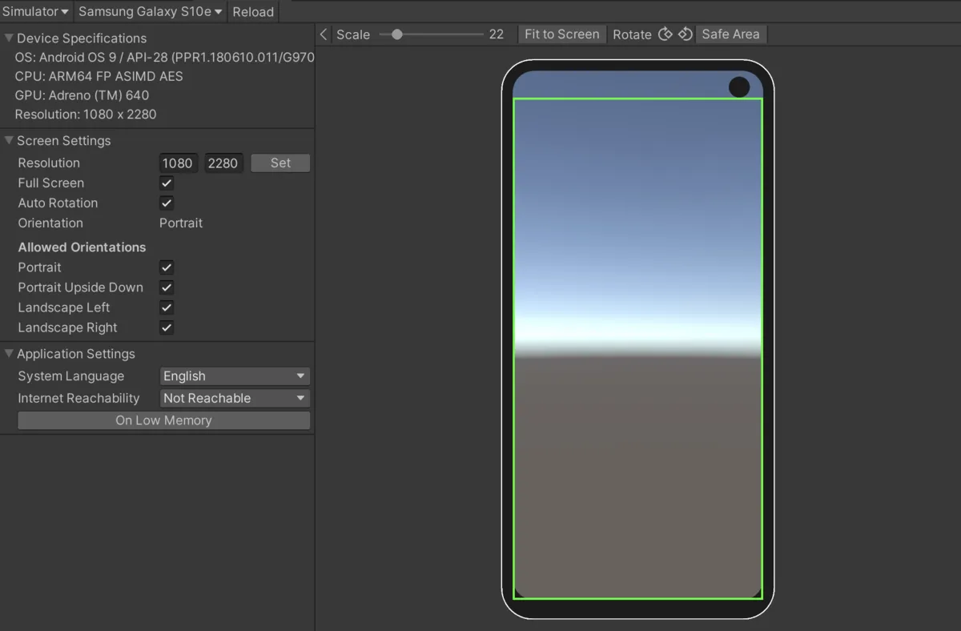Image resolution: width=961 pixels, height=631 pixels.
Task: Open the Simulator view dropdown
Action: [x=36, y=12]
